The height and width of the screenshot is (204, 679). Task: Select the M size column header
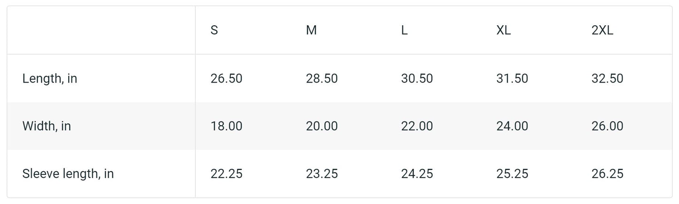[x=311, y=30]
